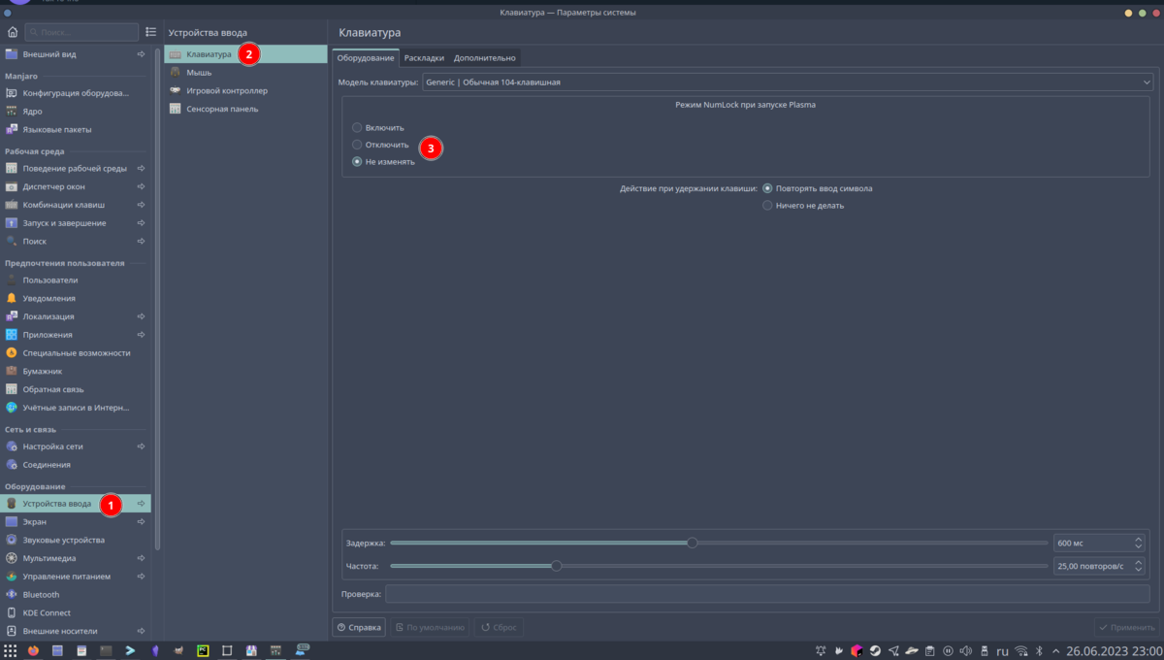The width and height of the screenshot is (1164, 660).
Task: Click the clock showing 26.06.2023 23:00
Action: tap(1113, 650)
